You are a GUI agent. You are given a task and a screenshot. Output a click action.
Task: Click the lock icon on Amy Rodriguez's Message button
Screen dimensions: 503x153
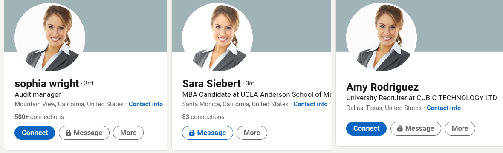coord(400,129)
